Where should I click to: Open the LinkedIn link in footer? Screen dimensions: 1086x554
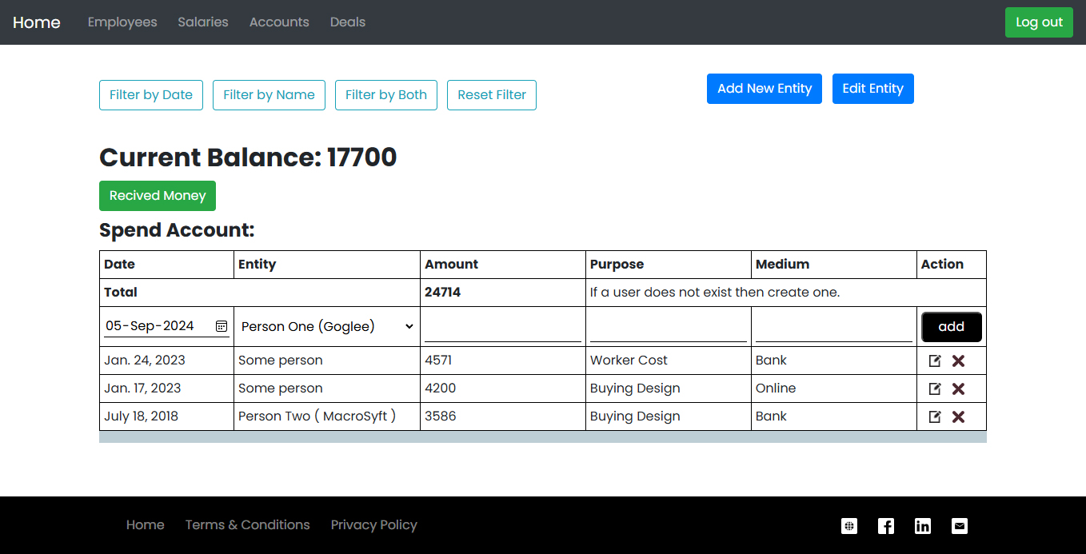click(x=923, y=525)
